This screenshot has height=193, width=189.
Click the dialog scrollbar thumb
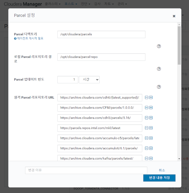click(x=179, y=45)
